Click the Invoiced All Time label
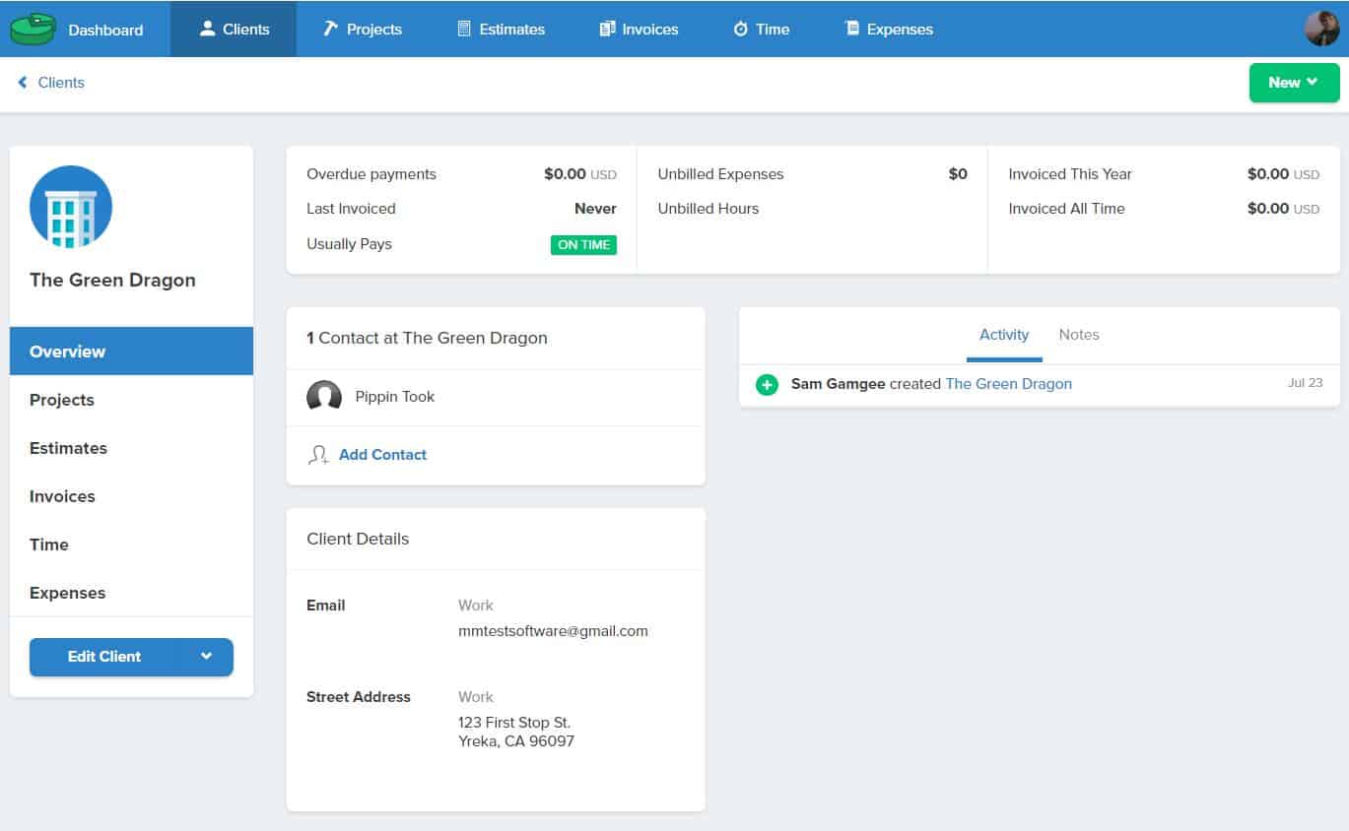The image size is (1349, 831). [x=1066, y=209]
